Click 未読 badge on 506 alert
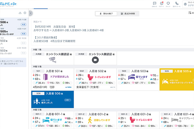The width and height of the screenshot is (194, 129). tap(23, 24)
